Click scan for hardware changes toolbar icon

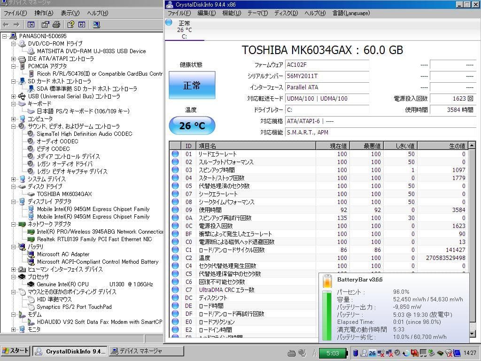click(x=96, y=24)
